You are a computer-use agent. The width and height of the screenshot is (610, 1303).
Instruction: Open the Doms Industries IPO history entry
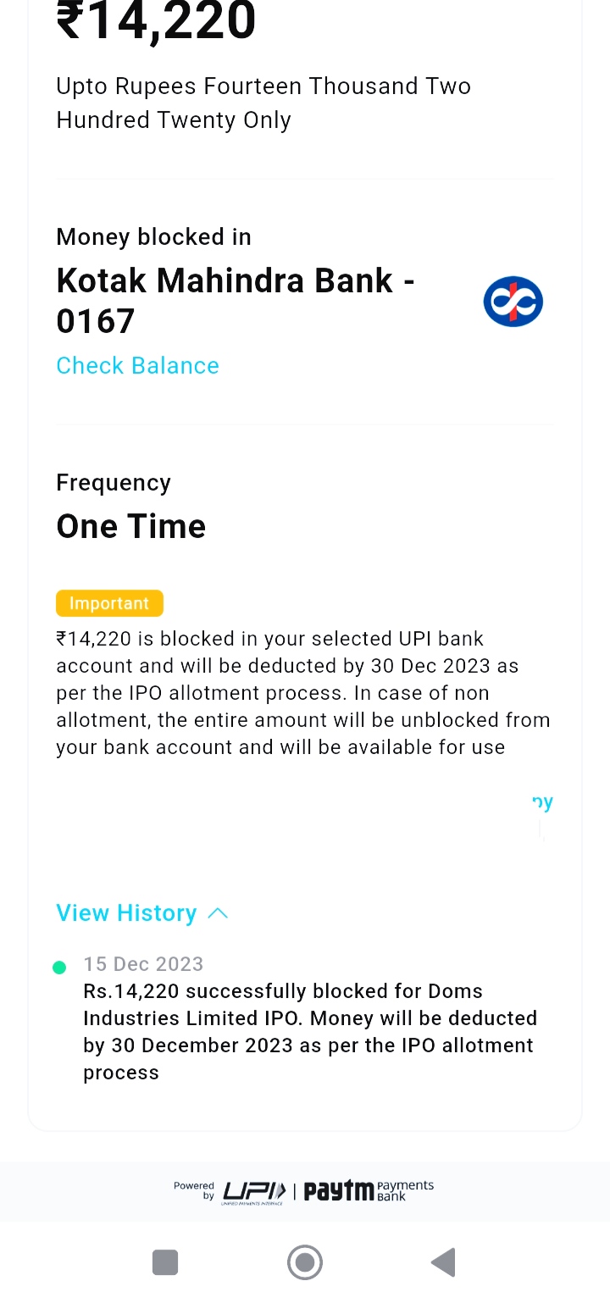(309, 1032)
